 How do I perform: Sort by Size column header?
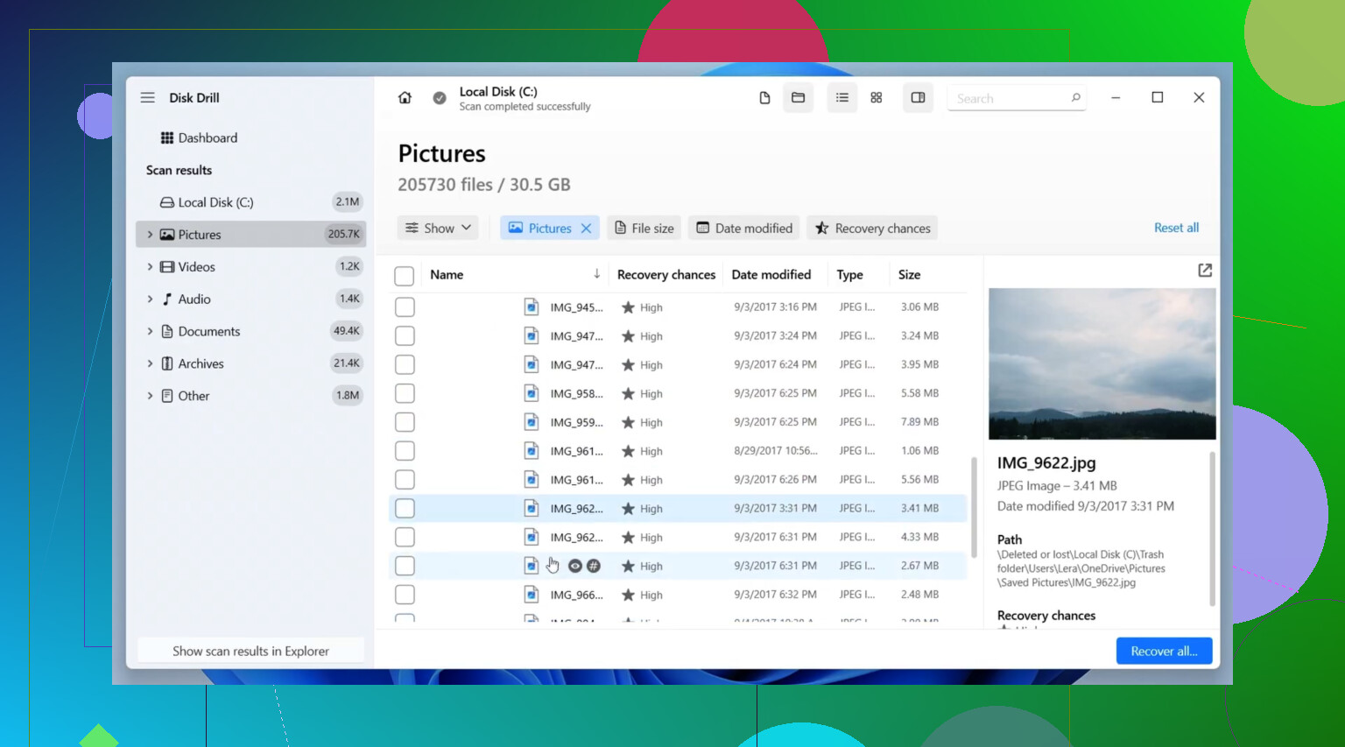click(909, 275)
